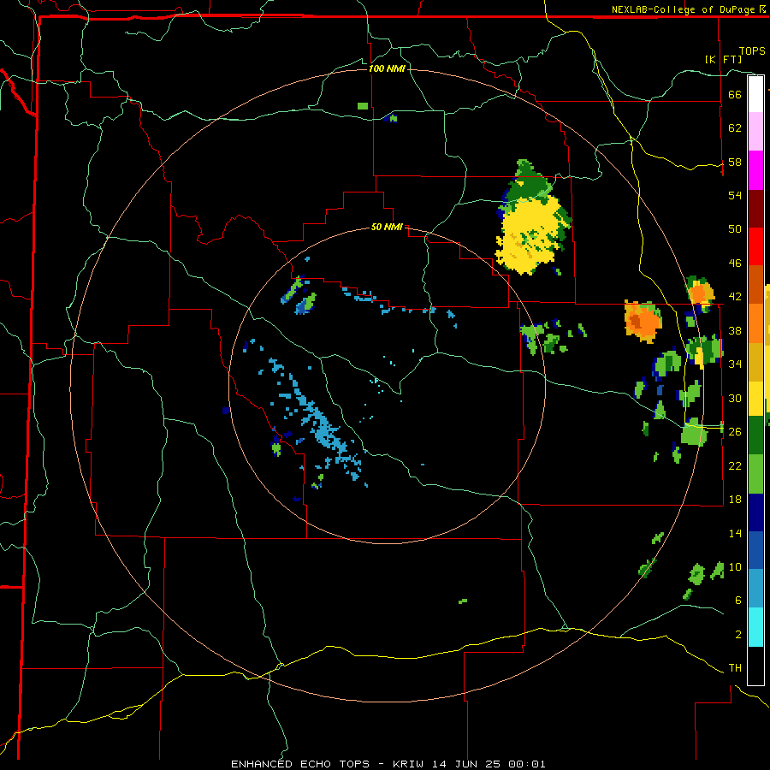770x770 pixels.
Task: Click the 22 legend label
Action: point(735,465)
